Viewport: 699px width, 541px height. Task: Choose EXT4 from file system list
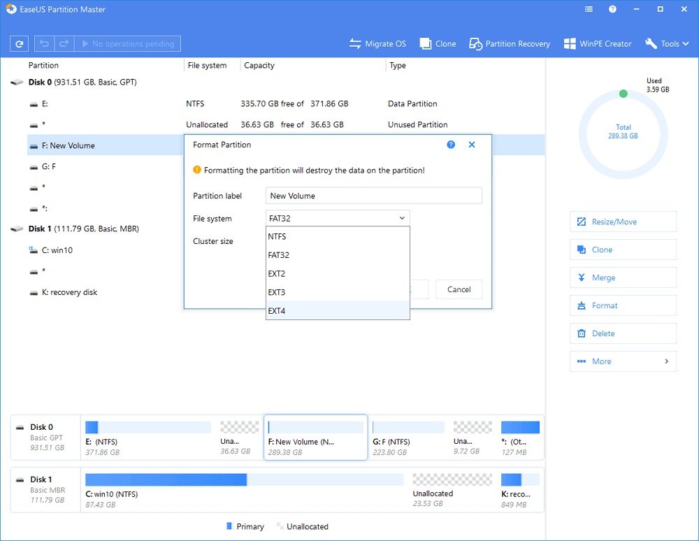(x=338, y=310)
